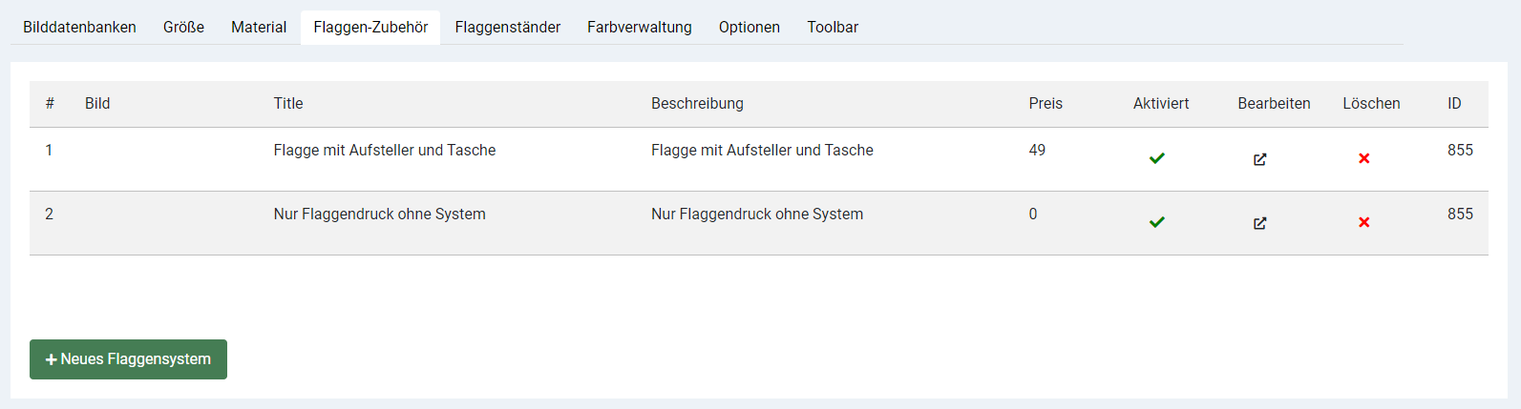
Task: Toggle activated checkmark for Flagge mit Aufsteller
Action: click(1156, 158)
